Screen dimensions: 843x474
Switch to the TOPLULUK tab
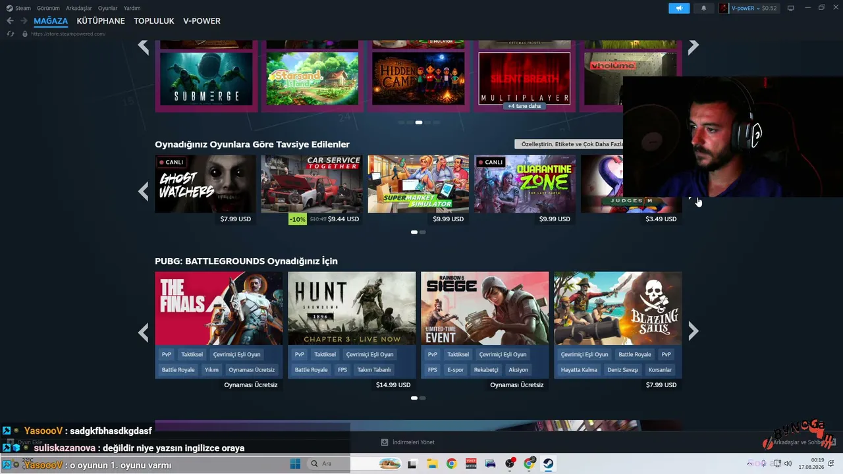[154, 21]
